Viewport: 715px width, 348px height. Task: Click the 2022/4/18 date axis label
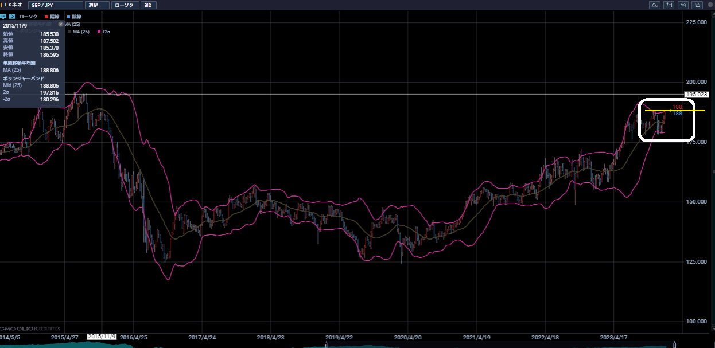point(545,337)
